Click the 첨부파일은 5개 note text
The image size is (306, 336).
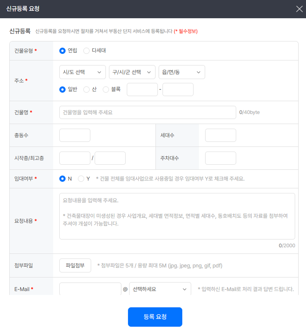160,266
